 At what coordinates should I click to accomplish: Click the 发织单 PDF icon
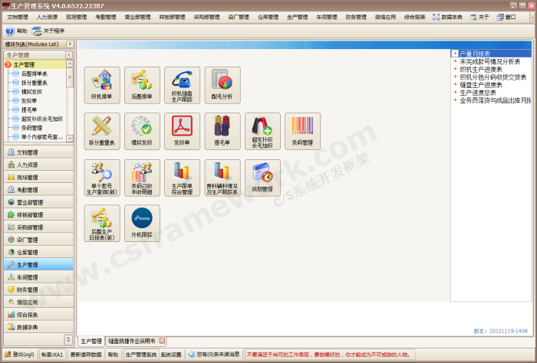point(182,131)
